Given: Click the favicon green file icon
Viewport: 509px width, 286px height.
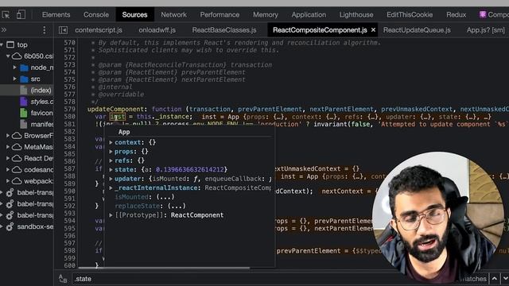Looking at the screenshot, I should pyautogui.click(x=24, y=113).
